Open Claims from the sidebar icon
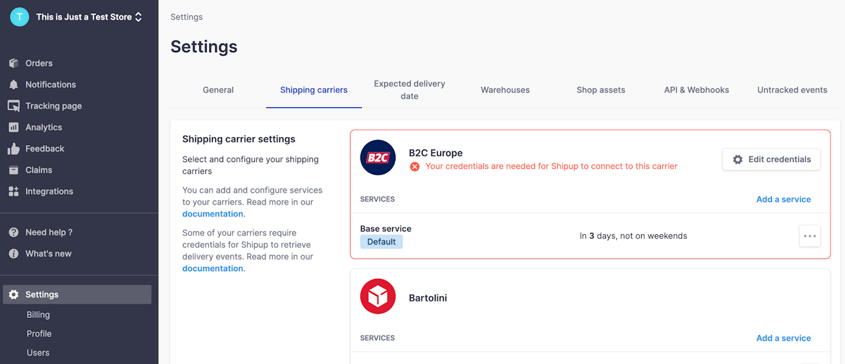 [13, 170]
